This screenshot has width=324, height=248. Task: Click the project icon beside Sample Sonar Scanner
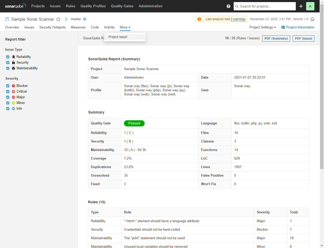7,19
